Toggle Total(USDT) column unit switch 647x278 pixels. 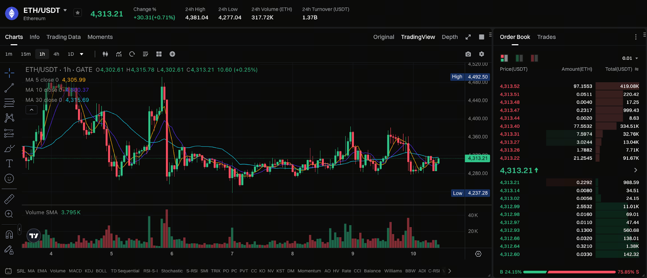click(x=636, y=69)
